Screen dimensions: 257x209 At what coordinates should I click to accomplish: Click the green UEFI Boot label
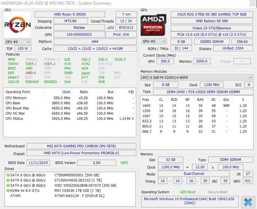click(188, 192)
